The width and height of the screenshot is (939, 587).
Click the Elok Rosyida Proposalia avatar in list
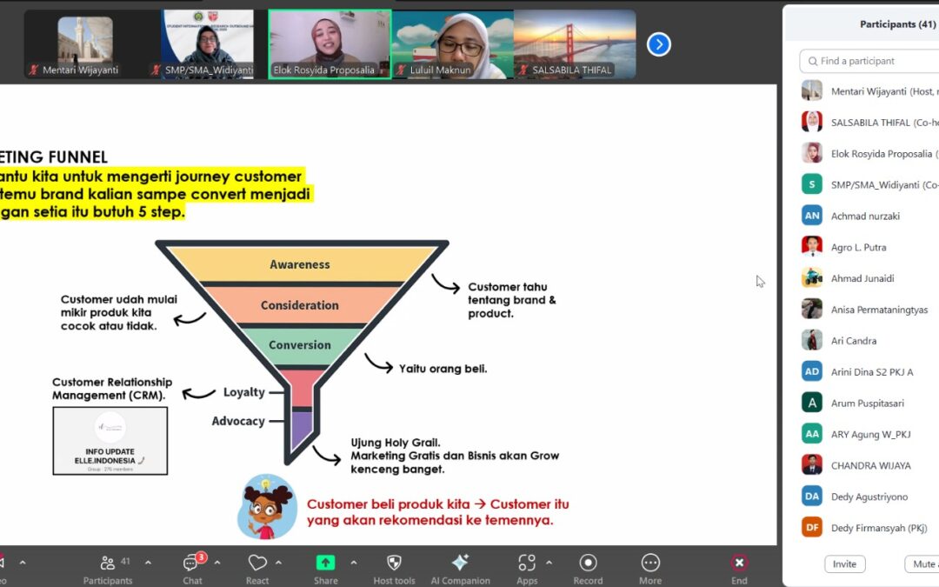[x=812, y=153]
